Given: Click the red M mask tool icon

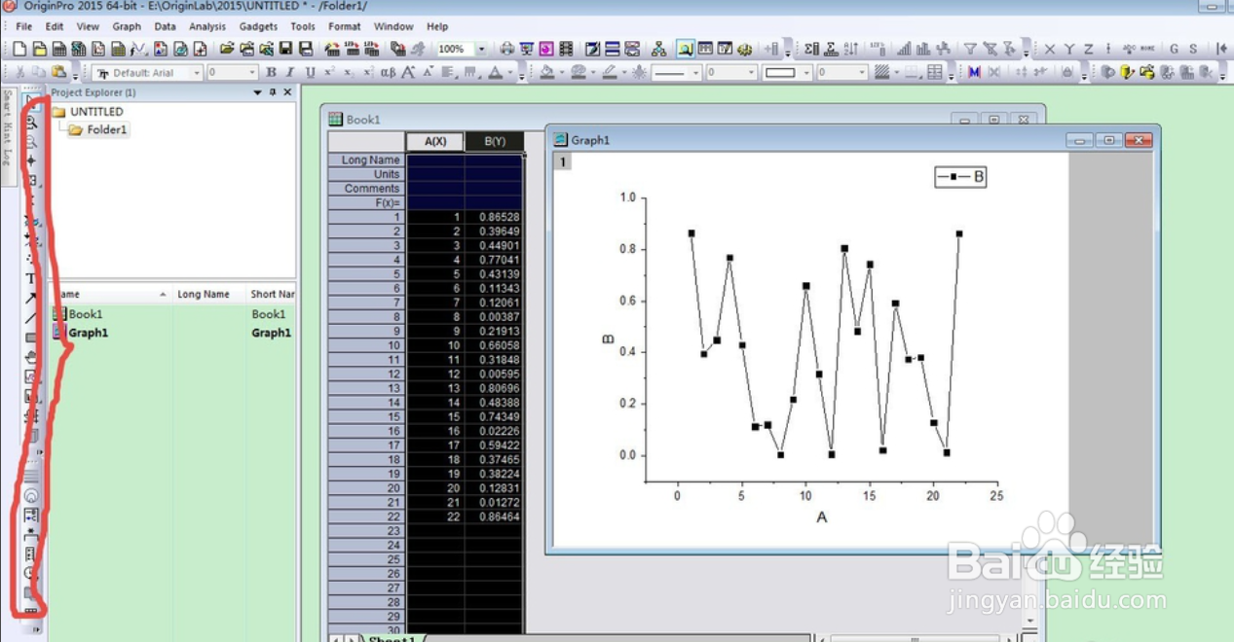Looking at the screenshot, I should [x=974, y=73].
